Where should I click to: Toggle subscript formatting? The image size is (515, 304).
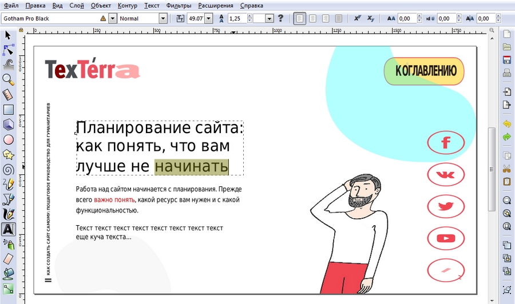point(371,18)
